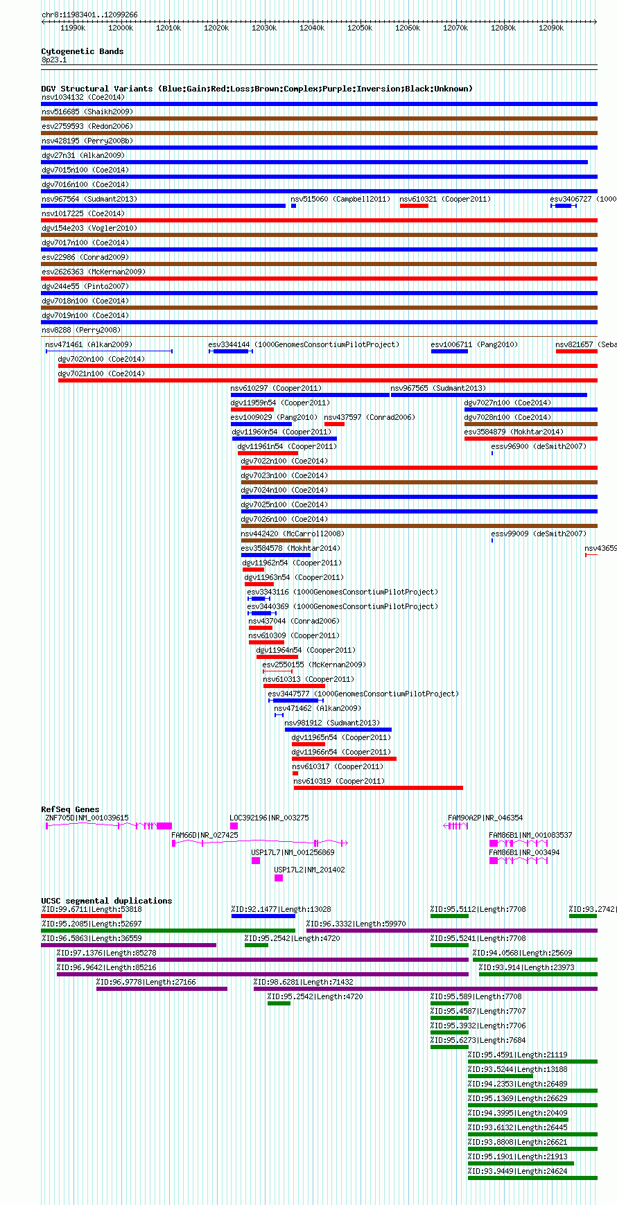Select FAM66D|NR_027425 gene label

(205, 835)
